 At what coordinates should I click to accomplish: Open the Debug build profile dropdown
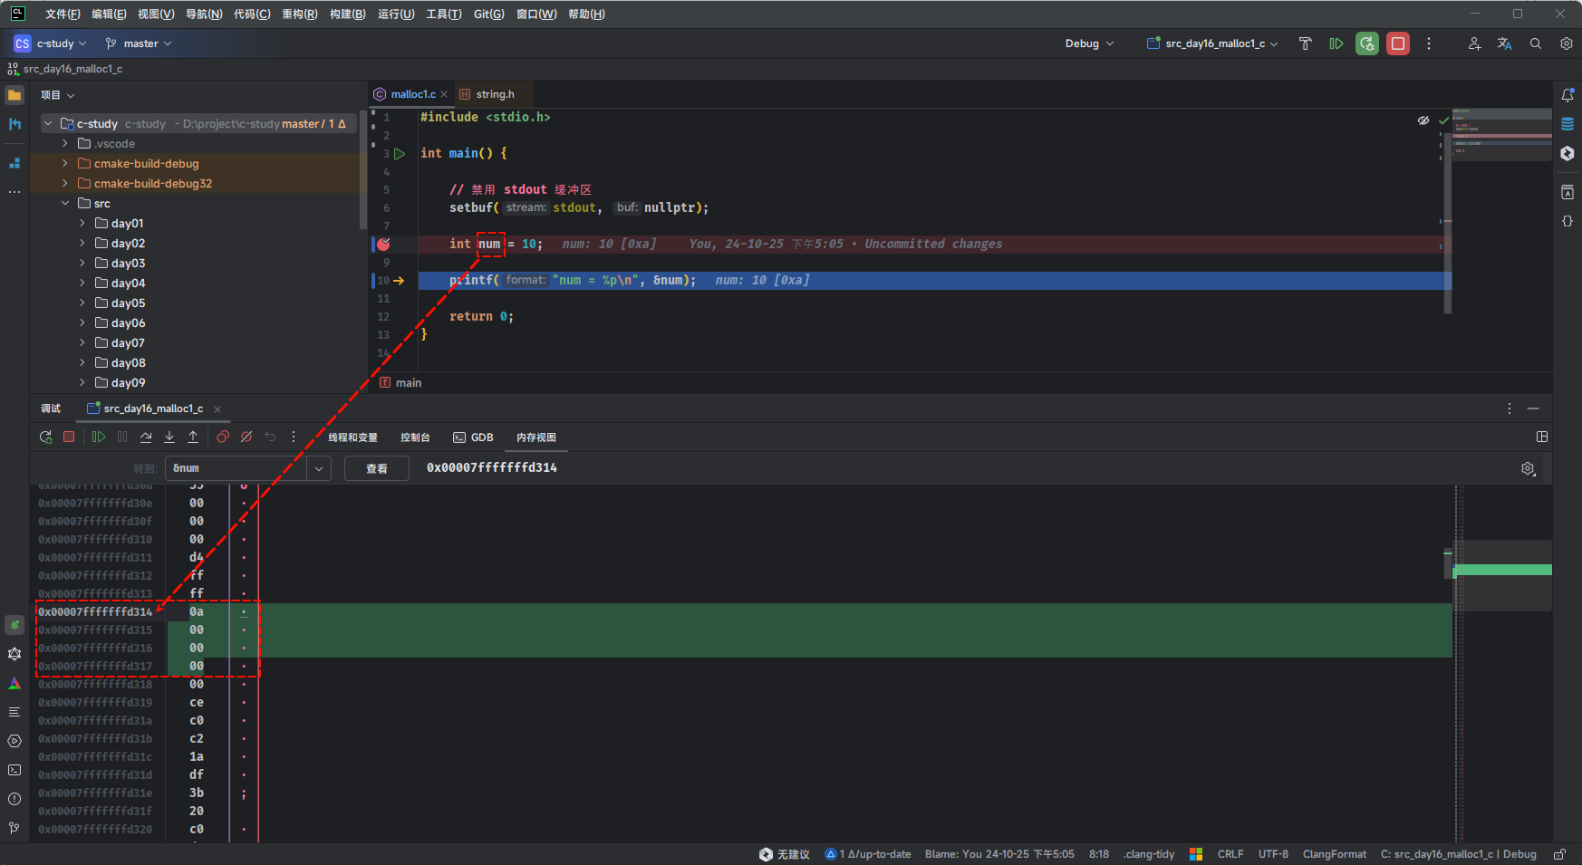[x=1089, y=43]
